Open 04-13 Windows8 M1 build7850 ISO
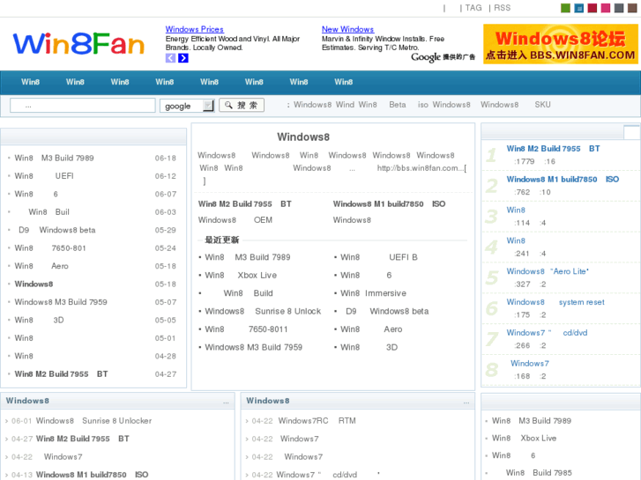 click(92, 475)
